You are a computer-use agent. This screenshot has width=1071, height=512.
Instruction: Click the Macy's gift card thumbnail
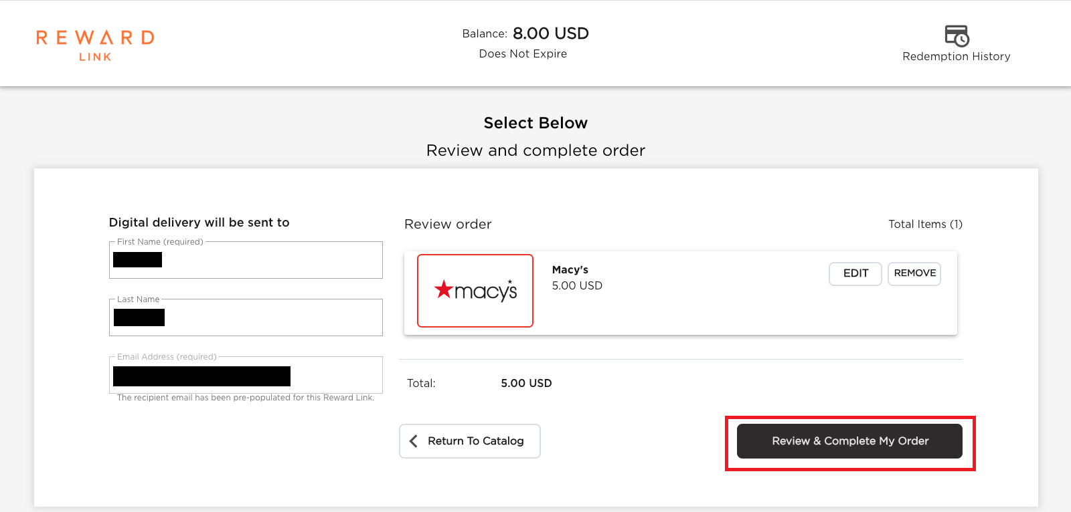coord(475,291)
